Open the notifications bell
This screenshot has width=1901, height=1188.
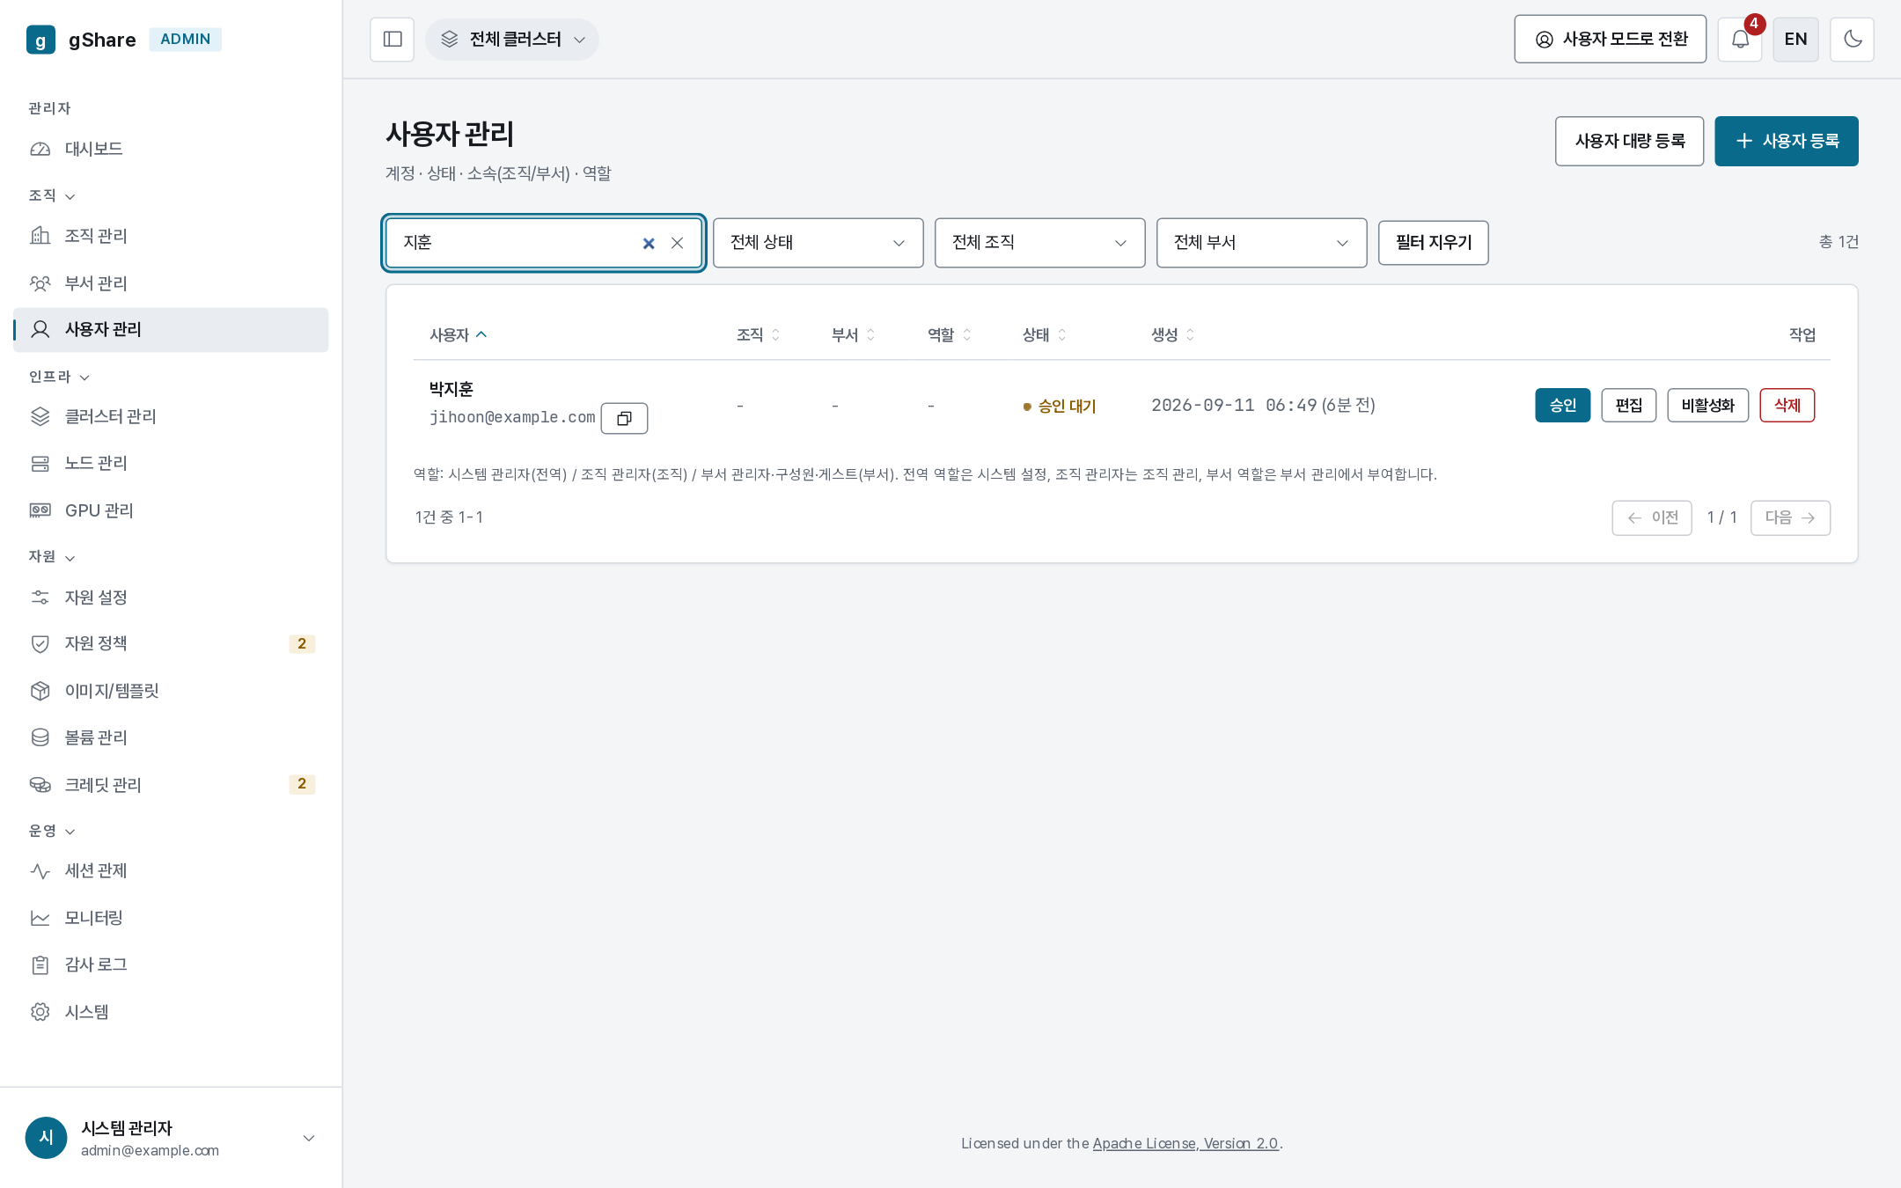(x=1740, y=40)
